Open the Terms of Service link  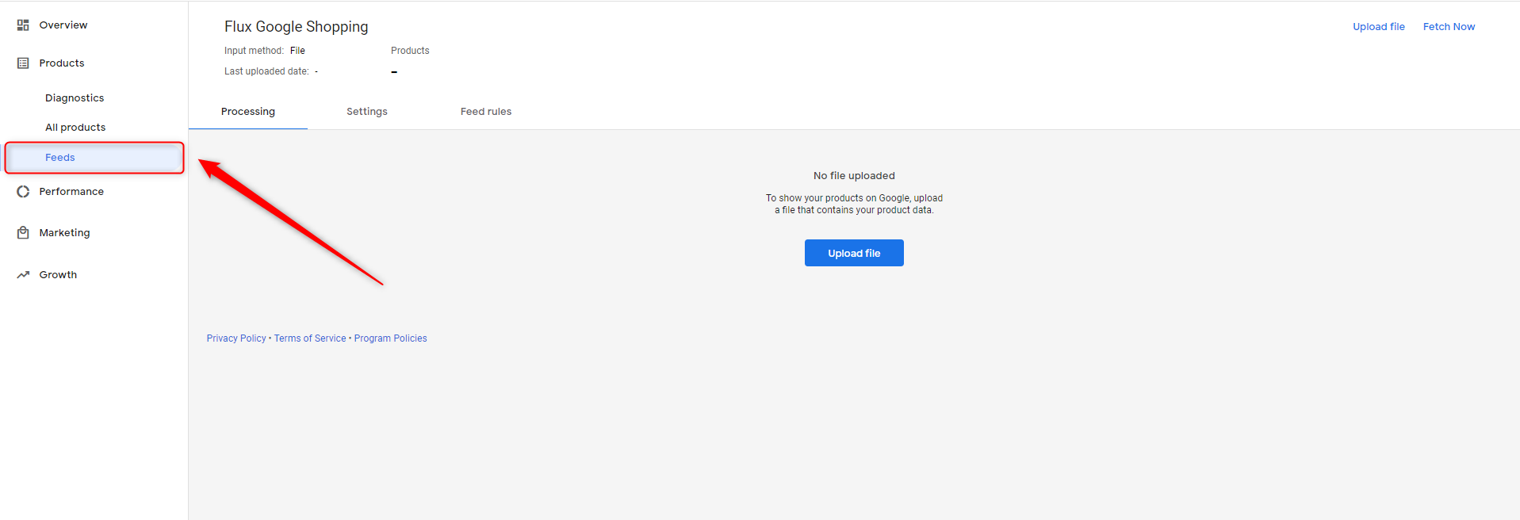pyautogui.click(x=310, y=338)
